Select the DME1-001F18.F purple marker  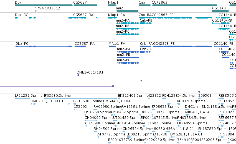pyautogui.click(x=78, y=75)
